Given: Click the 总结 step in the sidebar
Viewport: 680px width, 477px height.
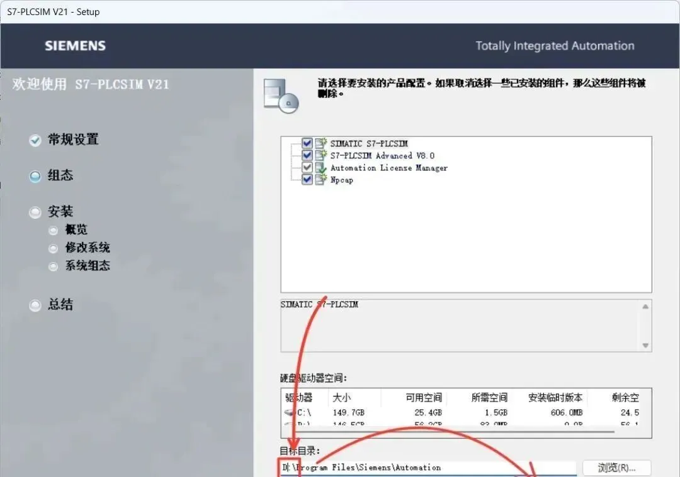Looking at the screenshot, I should (60, 304).
